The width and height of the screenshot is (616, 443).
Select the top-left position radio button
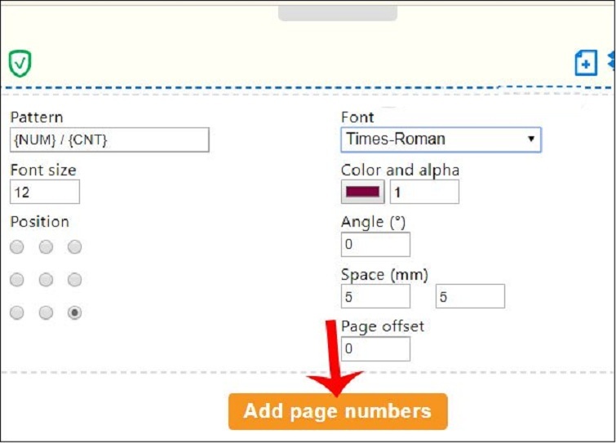coord(17,247)
